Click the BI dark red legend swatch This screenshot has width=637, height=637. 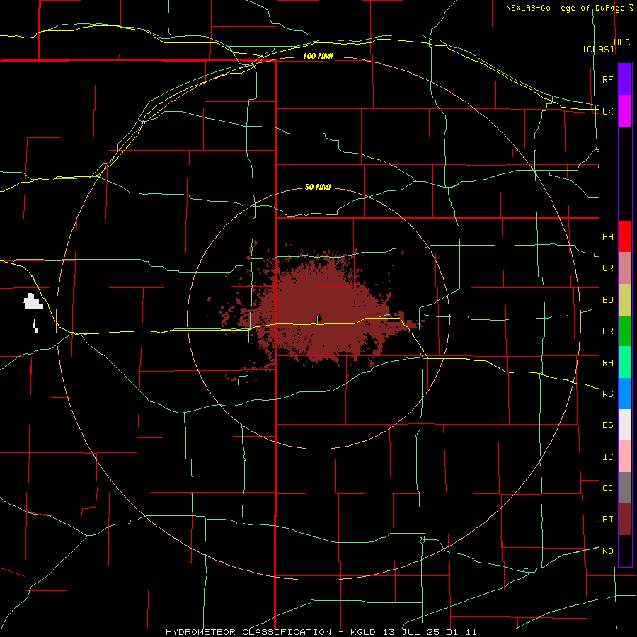point(625,520)
